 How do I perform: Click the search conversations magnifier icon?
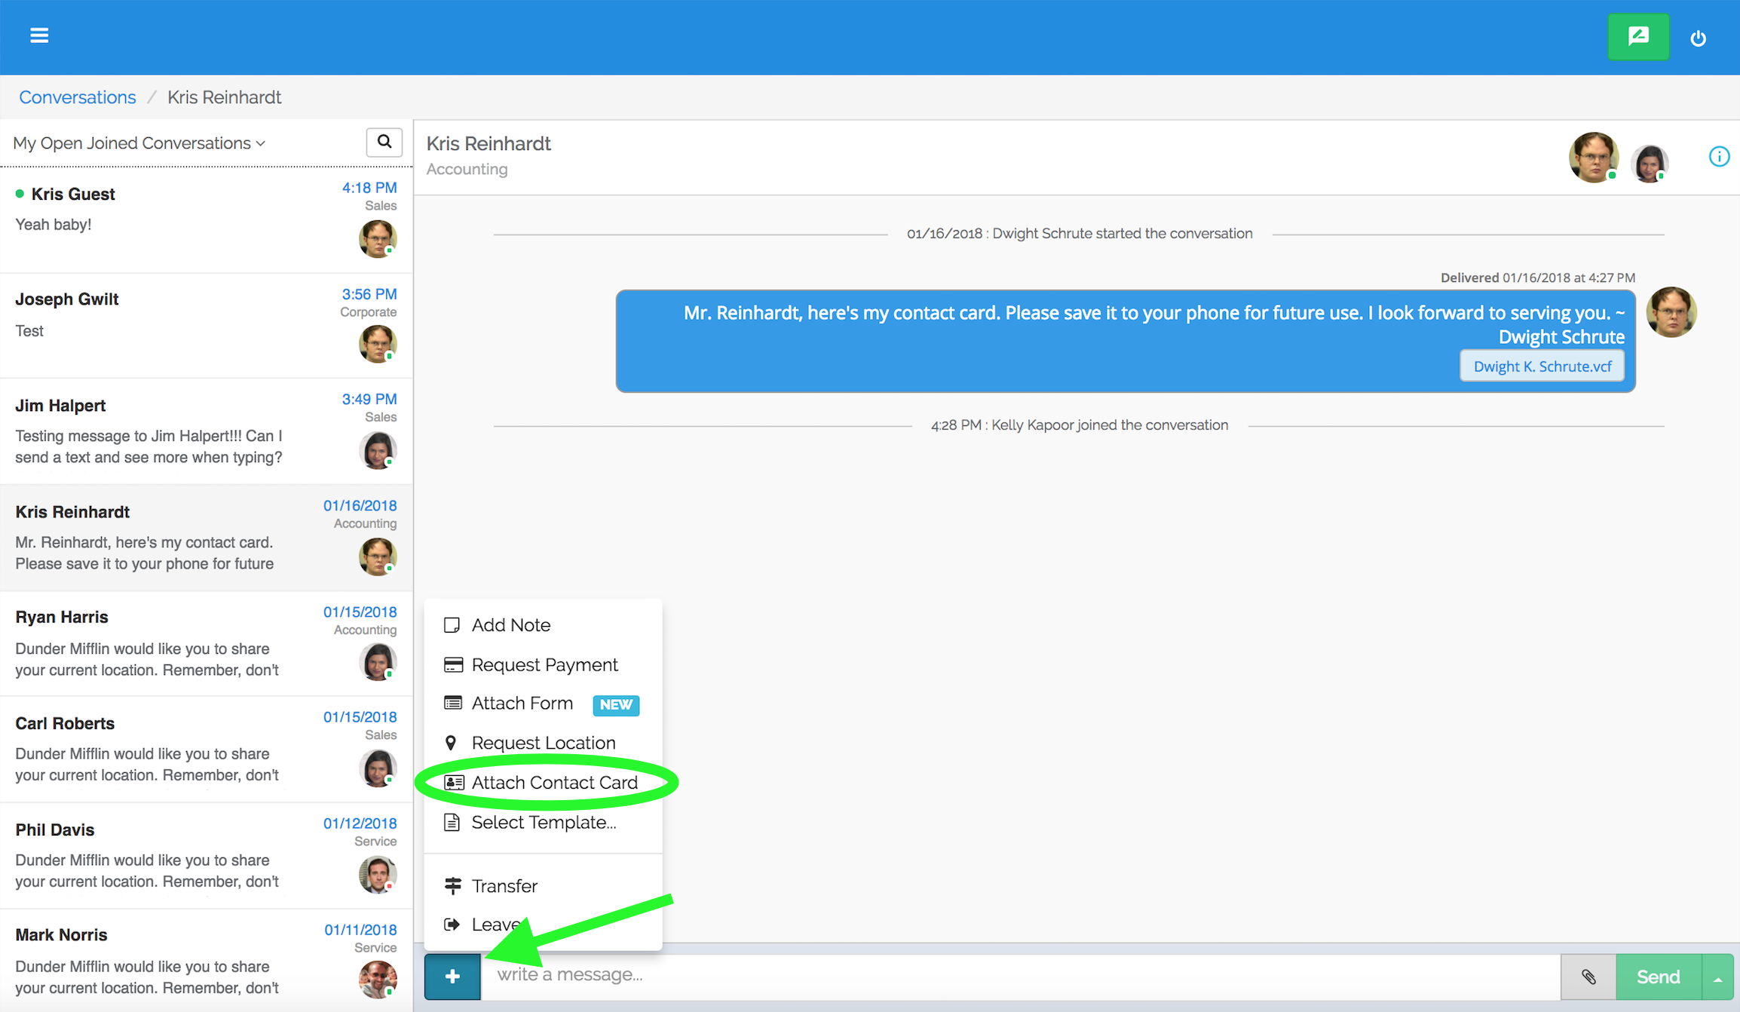pos(384,142)
